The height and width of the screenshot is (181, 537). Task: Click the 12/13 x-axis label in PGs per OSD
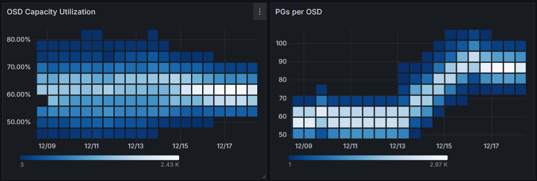click(397, 146)
